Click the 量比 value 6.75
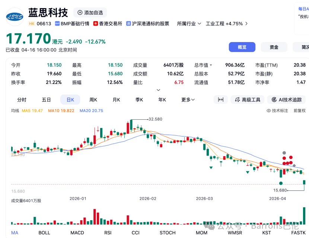 coord(179,82)
